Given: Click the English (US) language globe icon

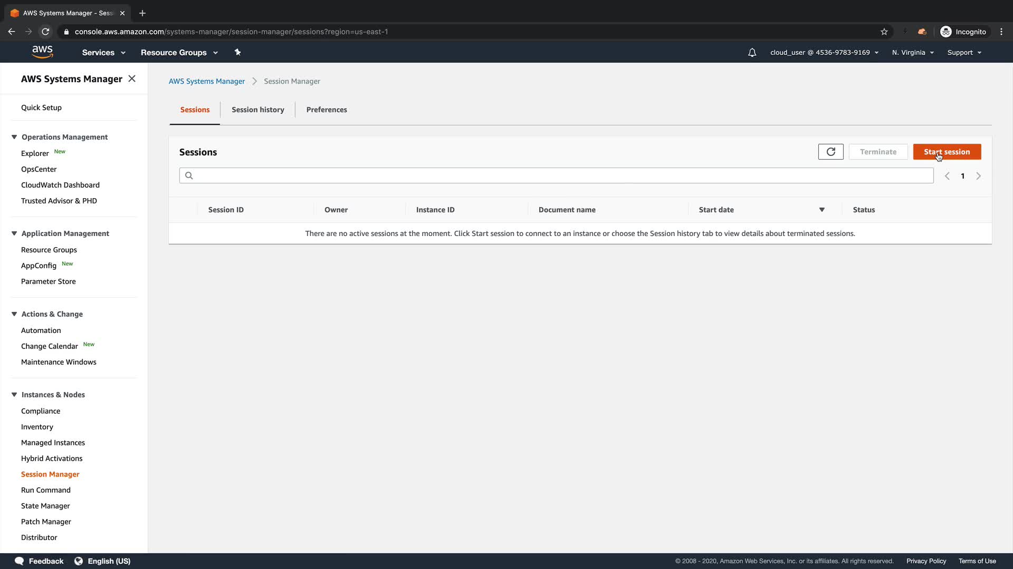Looking at the screenshot, I should pyautogui.click(x=79, y=561).
